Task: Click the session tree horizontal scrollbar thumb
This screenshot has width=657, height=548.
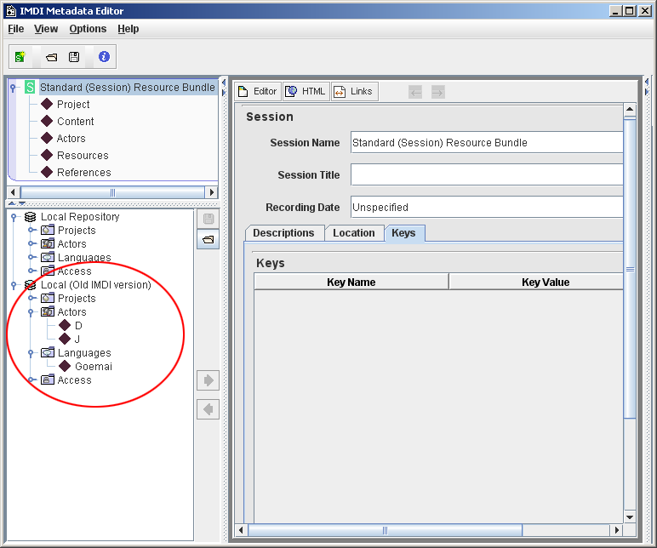Action: (x=112, y=192)
